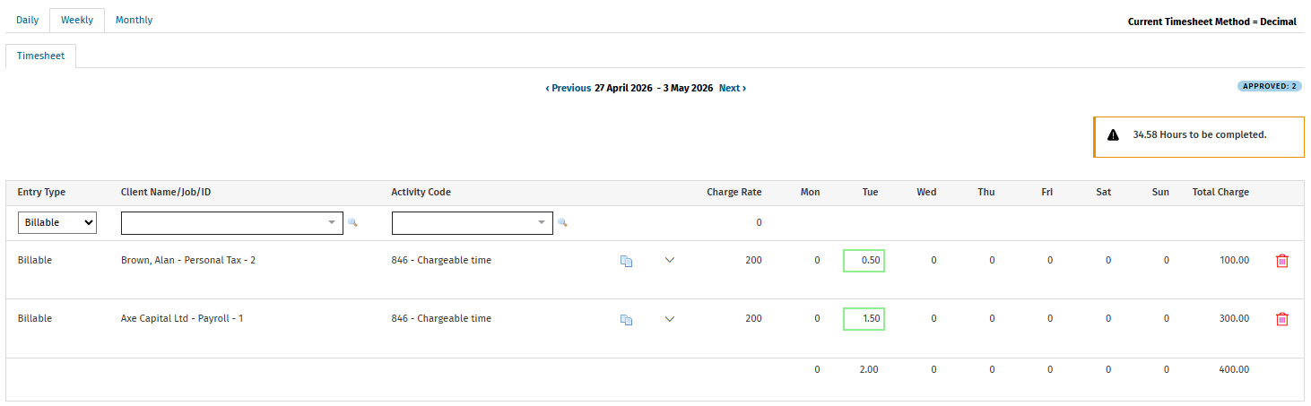Switch to the Daily tab
Image resolution: width=1311 pixels, height=406 pixels.
tap(28, 20)
